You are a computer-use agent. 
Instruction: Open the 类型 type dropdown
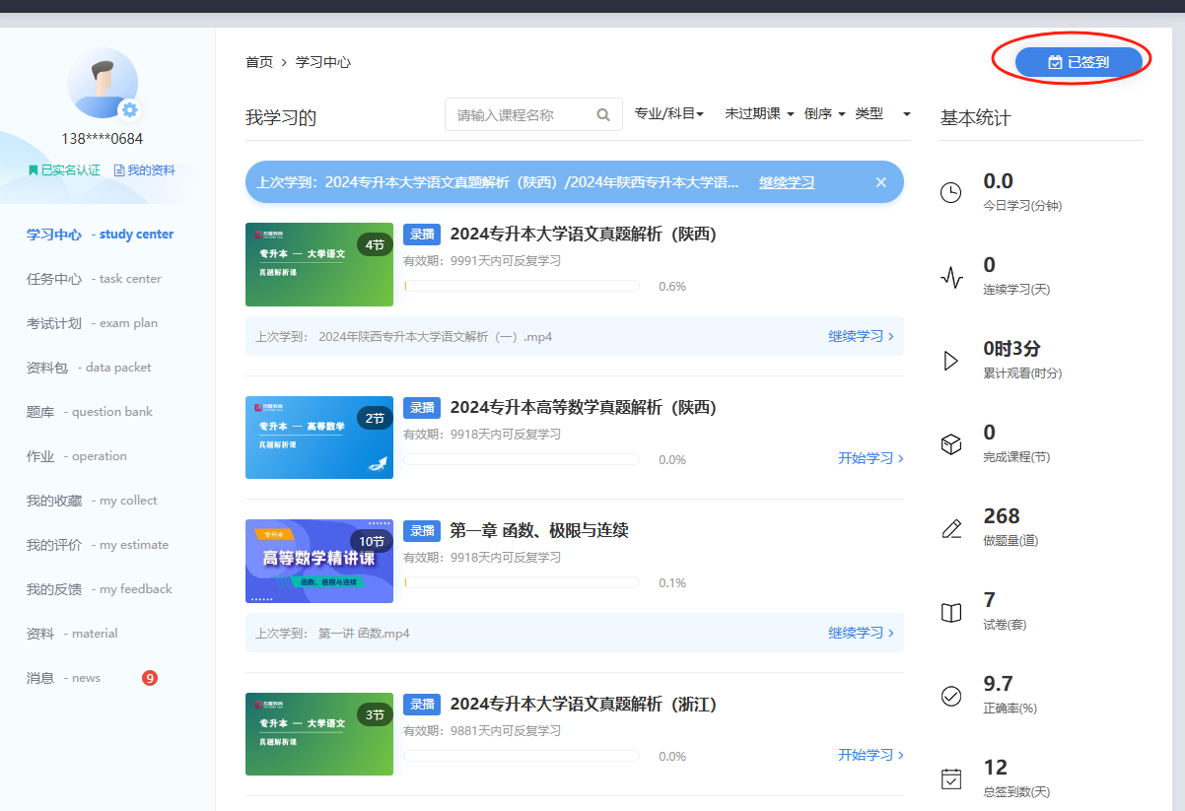[x=882, y=114]
